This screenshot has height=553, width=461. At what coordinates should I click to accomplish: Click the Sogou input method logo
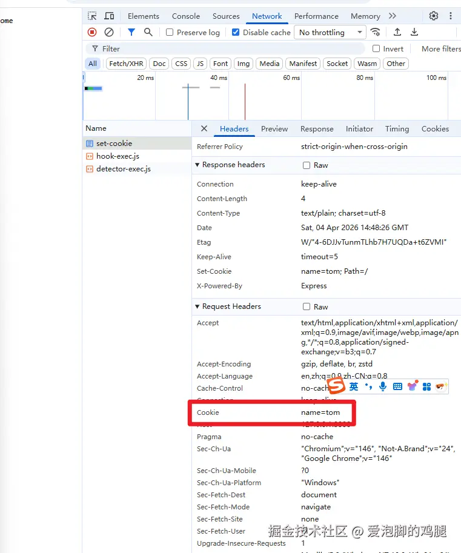(x=336, y=385)
